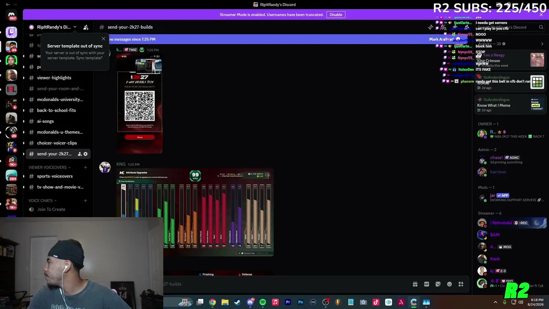Disable Streamer Mode from the banner

point(336,15)
